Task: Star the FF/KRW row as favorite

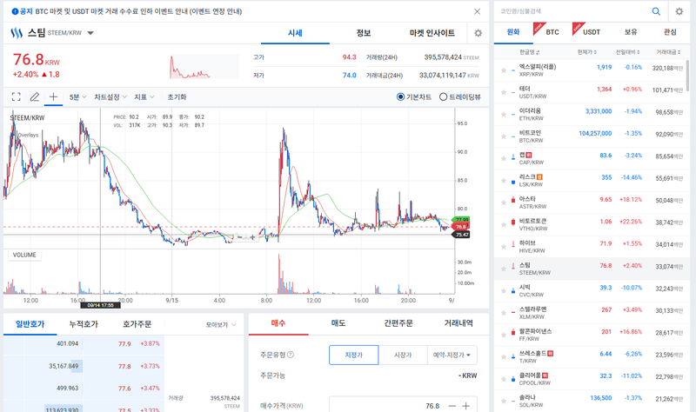Action: click(x=504, y=335)
